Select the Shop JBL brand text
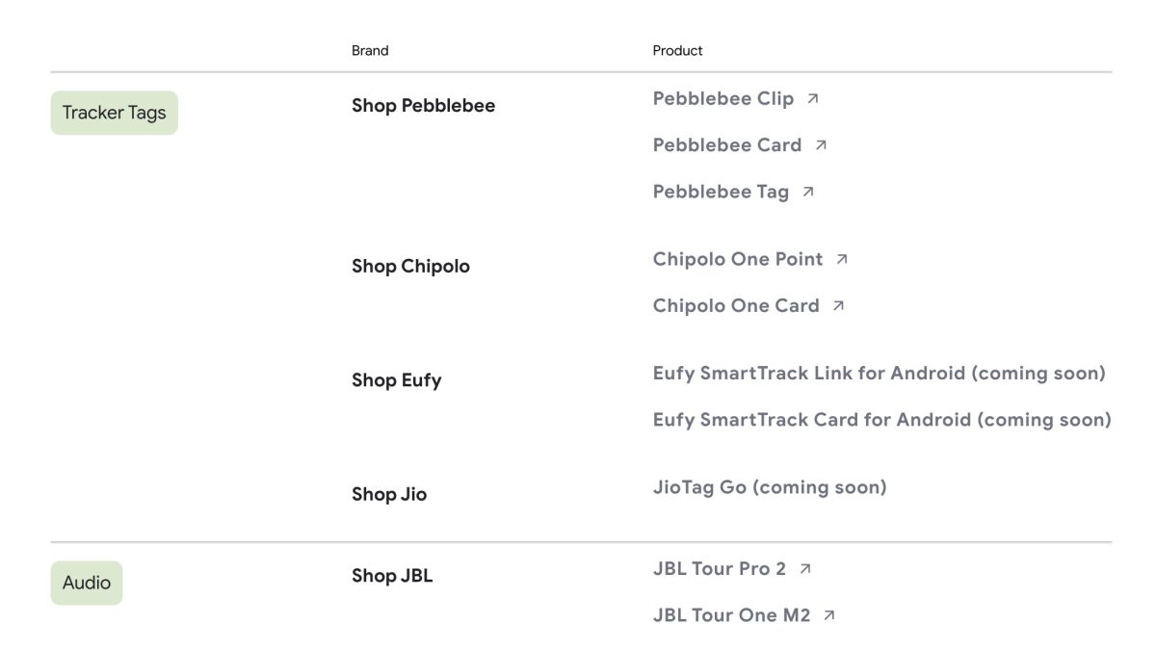This screenshot has height=650, width=1156. tap(392, 576)
